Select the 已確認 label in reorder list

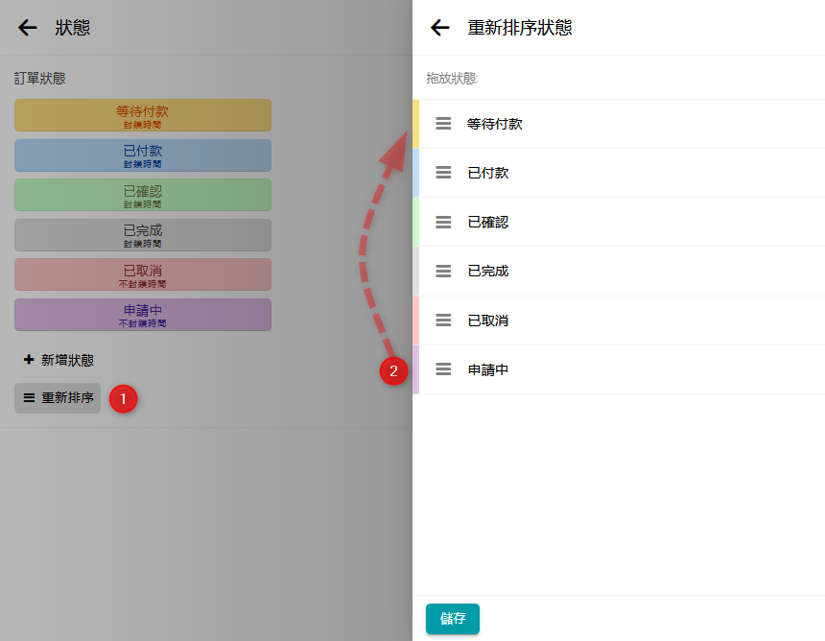(x=487, y=222)
